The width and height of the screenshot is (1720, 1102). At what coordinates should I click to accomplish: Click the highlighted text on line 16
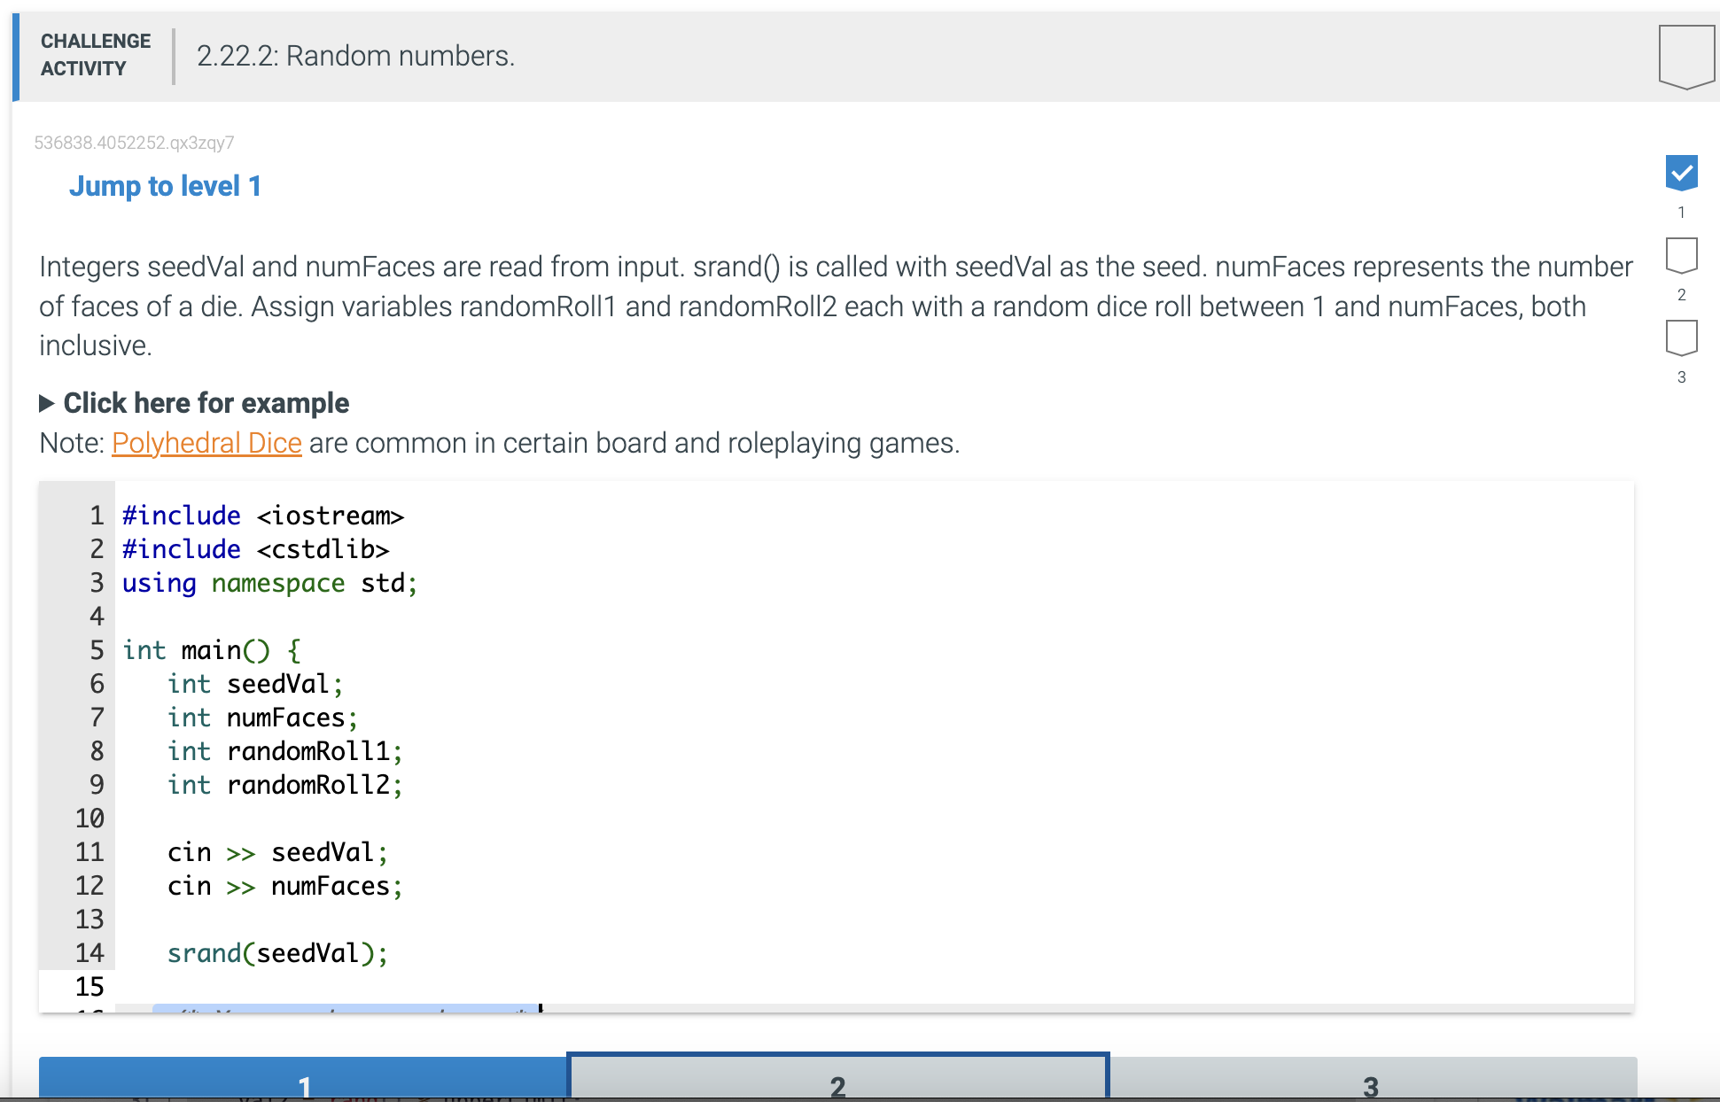point(346,1008)
